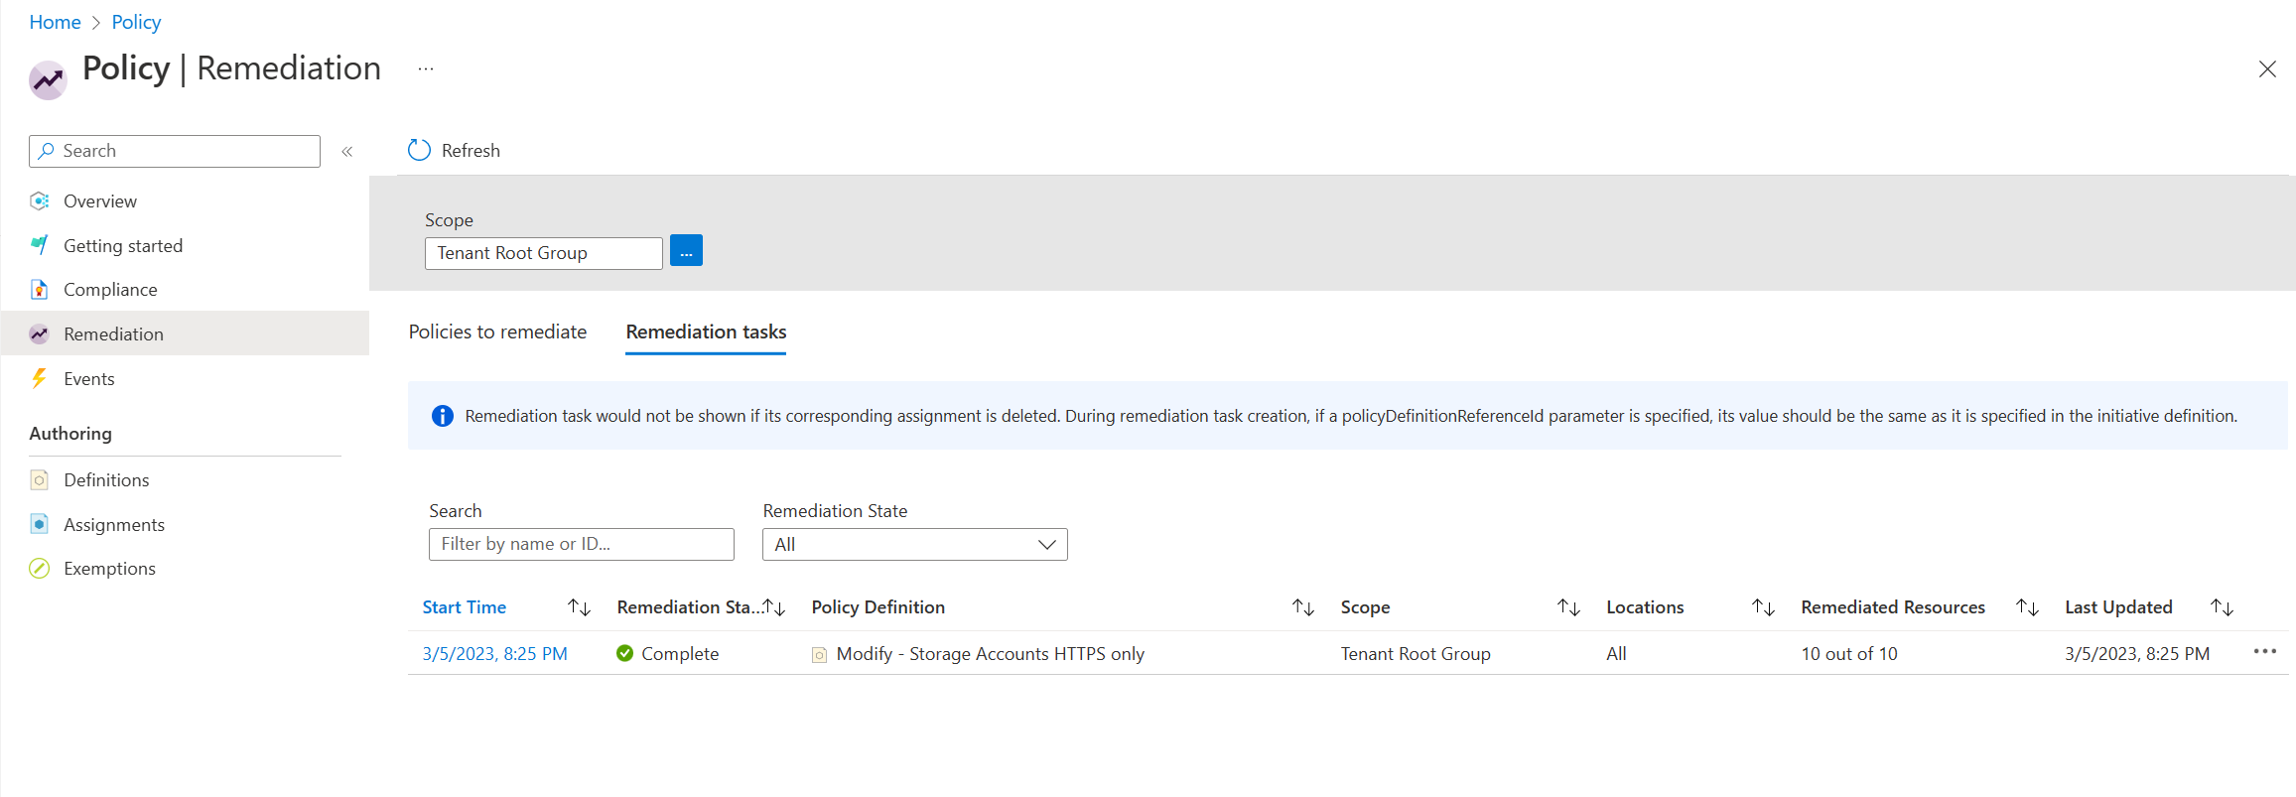2296x797 pixels.
Task: Open Events in the sidebar
Action: click(88, 379)
